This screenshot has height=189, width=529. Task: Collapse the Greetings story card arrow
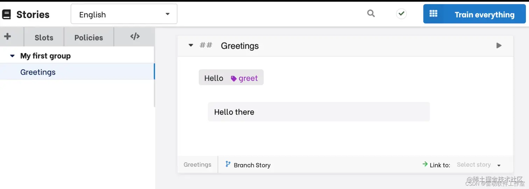[191, 45]
